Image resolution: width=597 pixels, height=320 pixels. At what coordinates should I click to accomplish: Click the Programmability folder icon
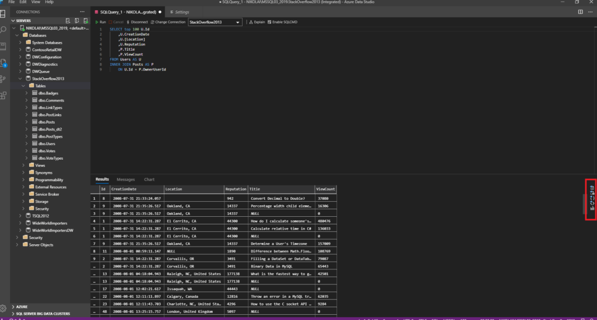[31, 180]
